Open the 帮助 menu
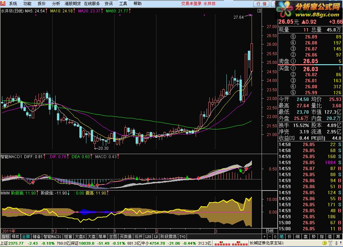 point(137,3)
